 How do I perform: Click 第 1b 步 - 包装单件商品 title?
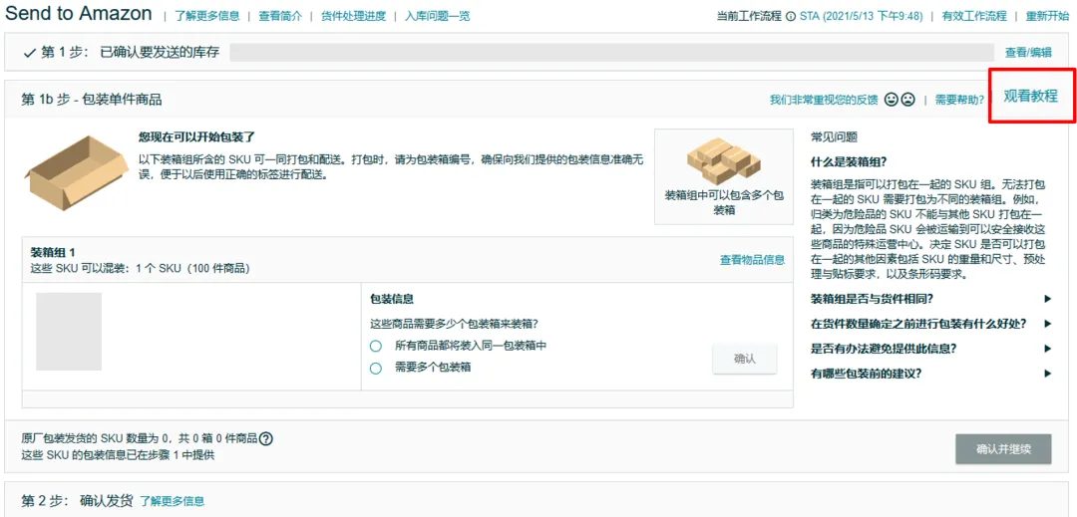click(92, 100)
